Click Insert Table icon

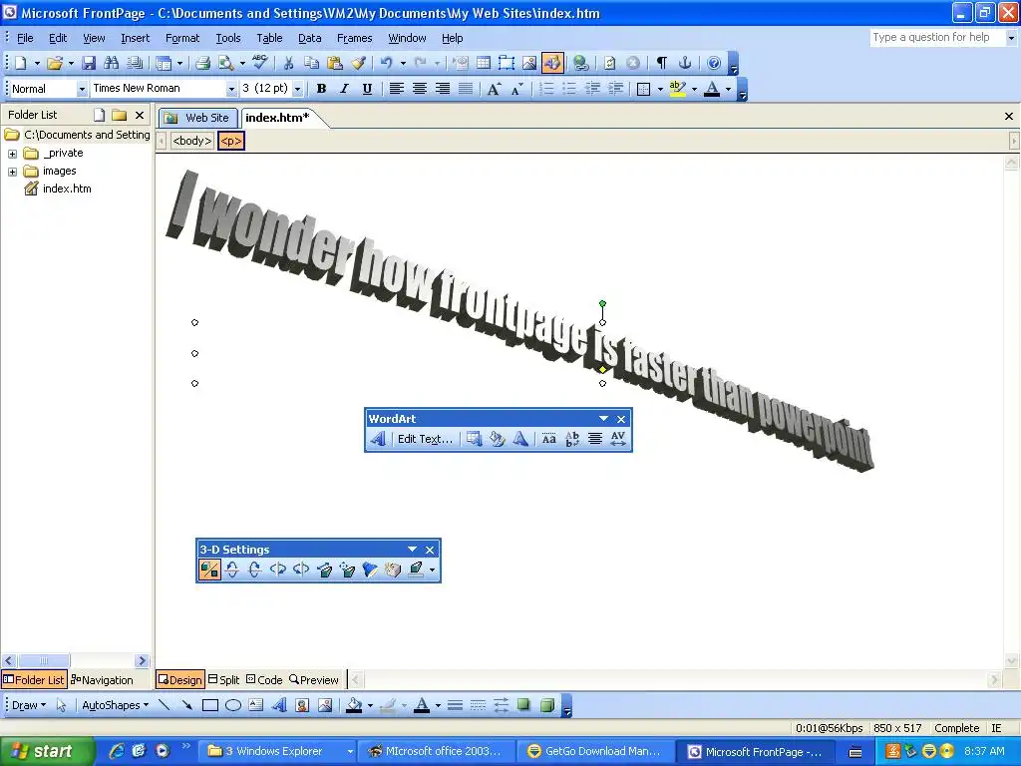tap(484, 63)
